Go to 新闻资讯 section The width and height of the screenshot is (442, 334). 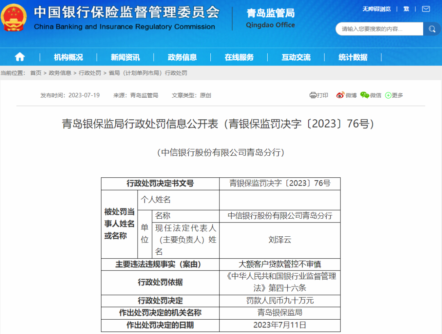click(x=125, y=57)
